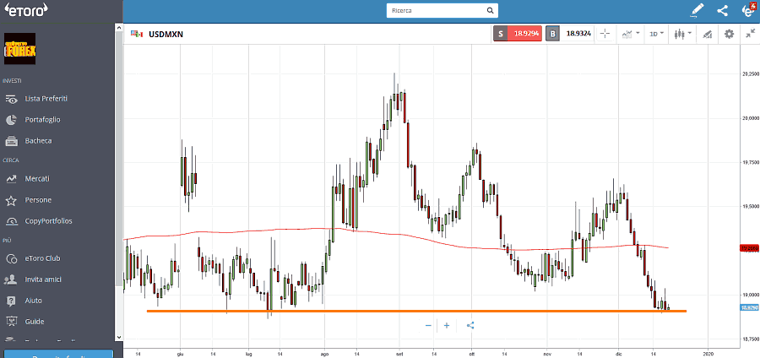Viewport: 760px width, 358px height.
Task: Open the drawing tools icon
Action: [707, 34]
